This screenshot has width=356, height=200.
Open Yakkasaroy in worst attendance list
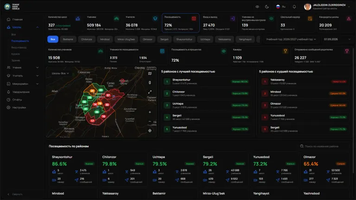[305, 81]
